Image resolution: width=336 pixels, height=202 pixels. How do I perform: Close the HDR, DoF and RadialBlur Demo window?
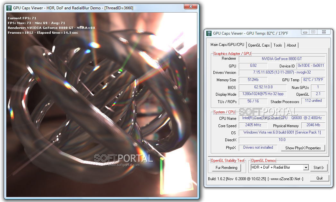(191, 7)
